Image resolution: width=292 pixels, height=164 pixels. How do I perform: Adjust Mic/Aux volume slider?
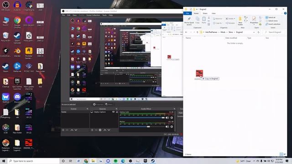click(142, 127)
